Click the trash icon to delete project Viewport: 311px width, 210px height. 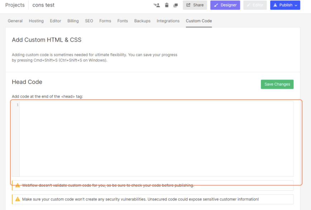pyautogui.click(x=166, y=5)
